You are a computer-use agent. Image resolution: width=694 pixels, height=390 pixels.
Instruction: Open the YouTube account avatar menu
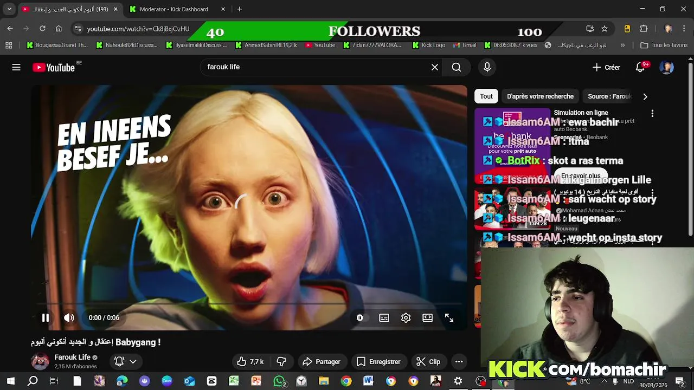tap(666, 67)
